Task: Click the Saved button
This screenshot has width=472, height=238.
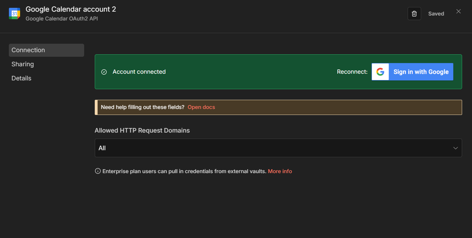Action: (436, 14)
